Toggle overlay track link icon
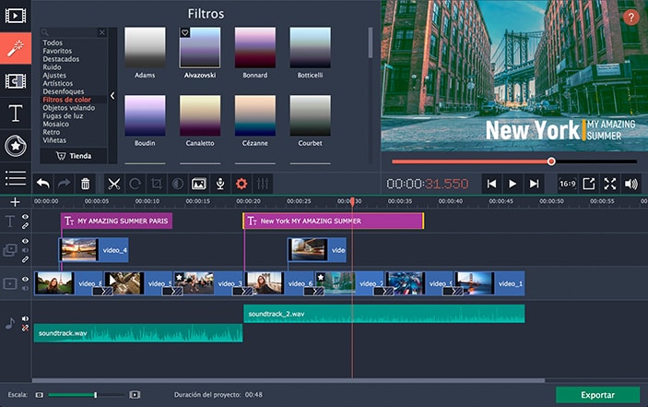This screenshot has width=648, height=407. [x=25, y=259]
